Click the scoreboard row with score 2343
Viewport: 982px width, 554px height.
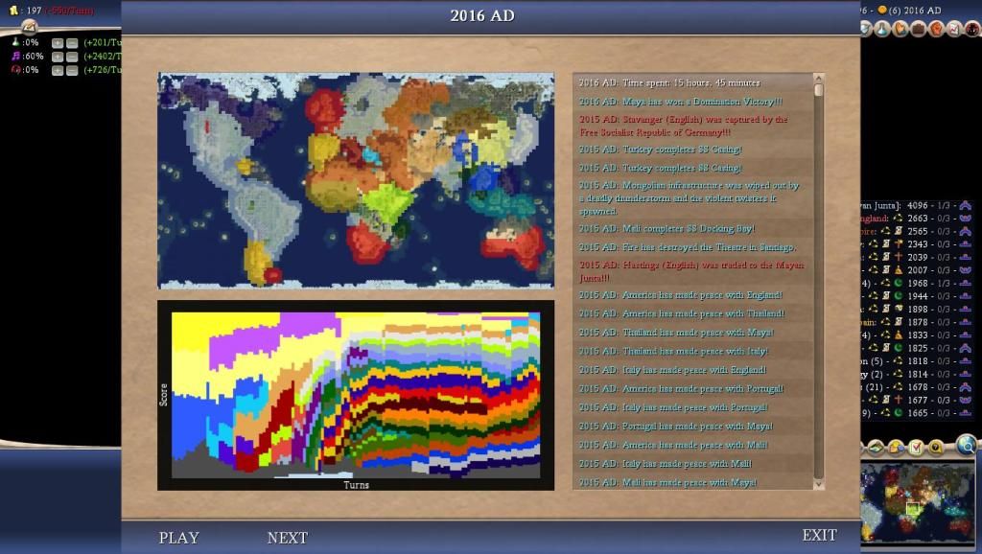917,244
